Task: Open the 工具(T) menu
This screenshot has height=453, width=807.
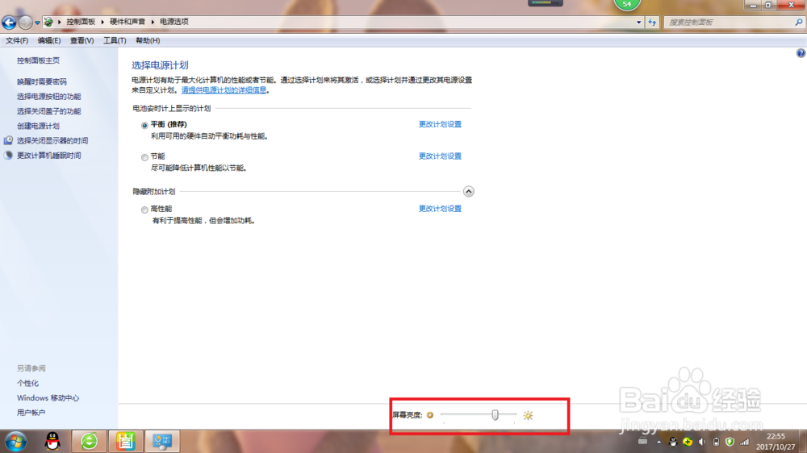Action: 115,40
